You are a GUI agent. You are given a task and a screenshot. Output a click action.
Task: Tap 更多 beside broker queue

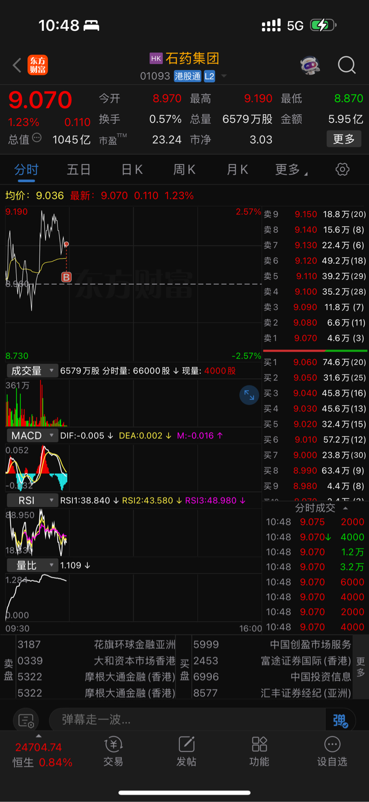coord(360,667)
